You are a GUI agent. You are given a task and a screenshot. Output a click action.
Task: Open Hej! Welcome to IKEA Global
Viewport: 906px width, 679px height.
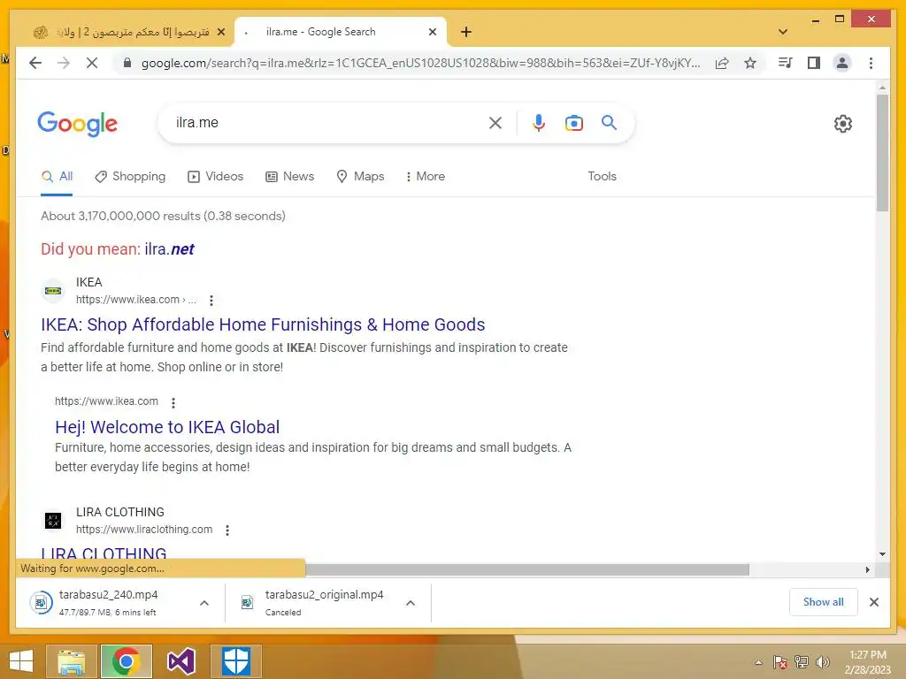[167, 427]
